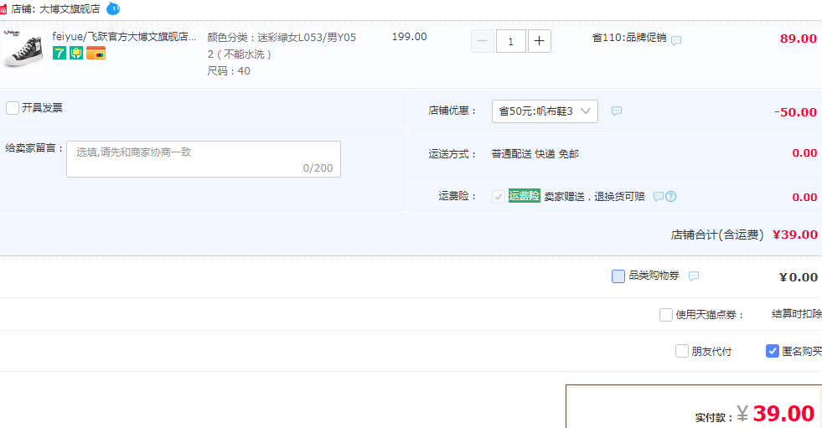Image resolution: width=822 pixels, height=428 pixels.
Task: Click the 省110:品牌促销 promotion text
Action: tap(628, 38)
